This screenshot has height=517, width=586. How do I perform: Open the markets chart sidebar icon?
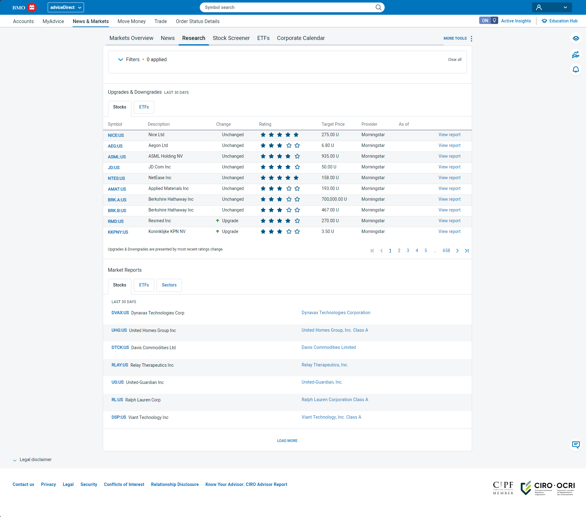tap(576, 54)
